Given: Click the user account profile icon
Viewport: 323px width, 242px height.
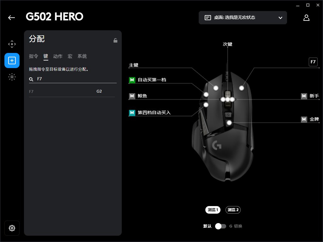Looking at the screenshot, I should coord(306,18).
